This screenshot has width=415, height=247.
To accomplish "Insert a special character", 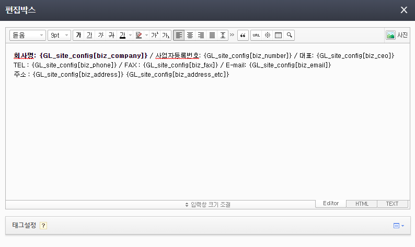I will point(267,35).
